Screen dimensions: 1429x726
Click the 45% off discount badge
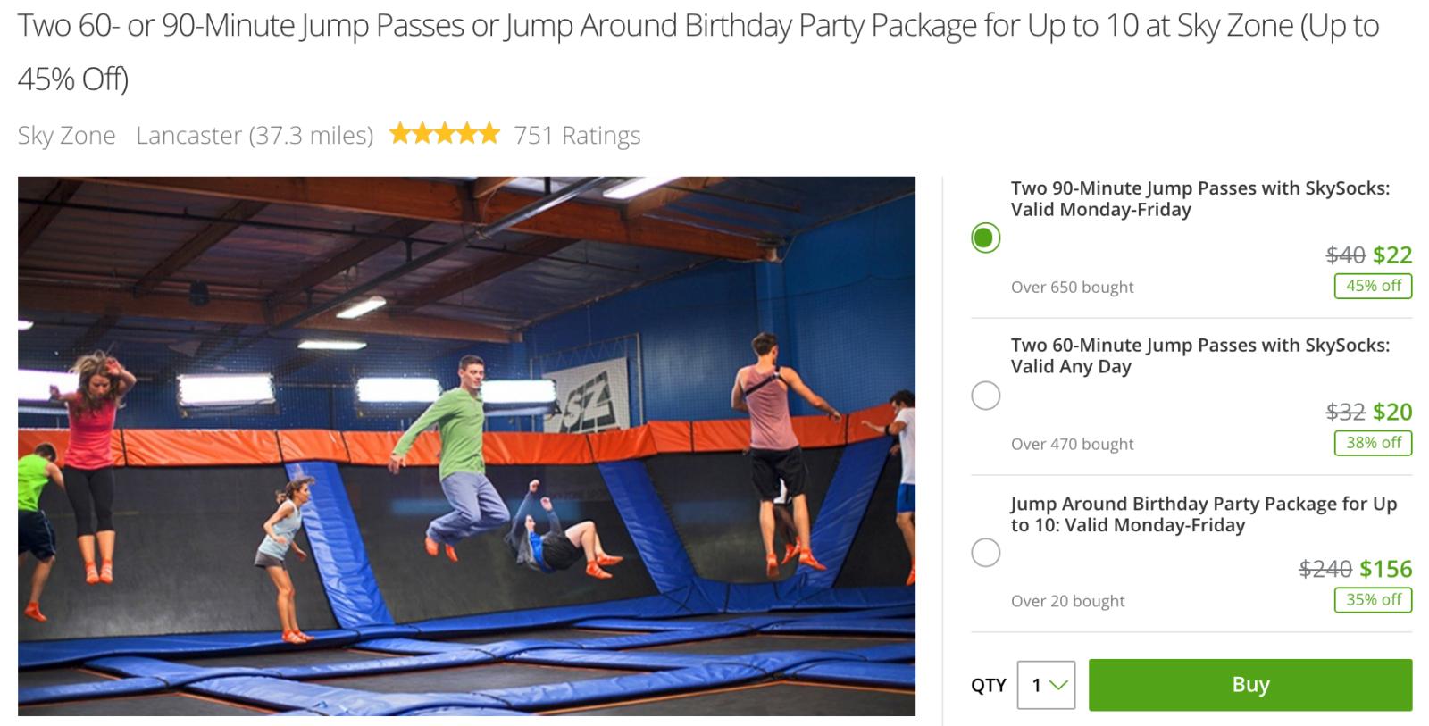coord(1373,286)
